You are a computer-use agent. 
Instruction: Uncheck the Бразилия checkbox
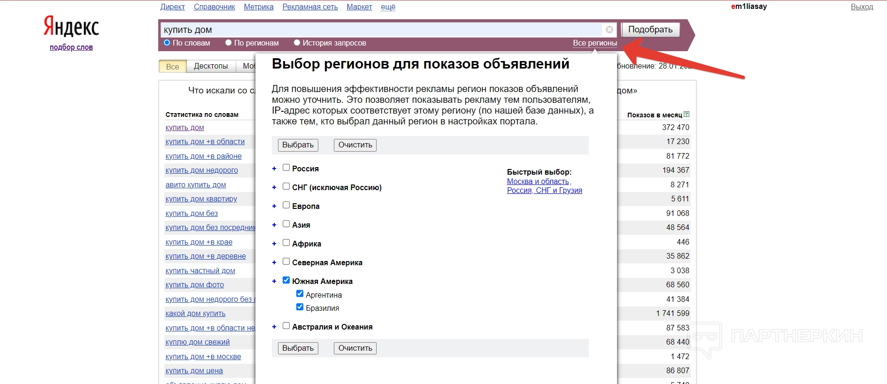pos(300,307)
